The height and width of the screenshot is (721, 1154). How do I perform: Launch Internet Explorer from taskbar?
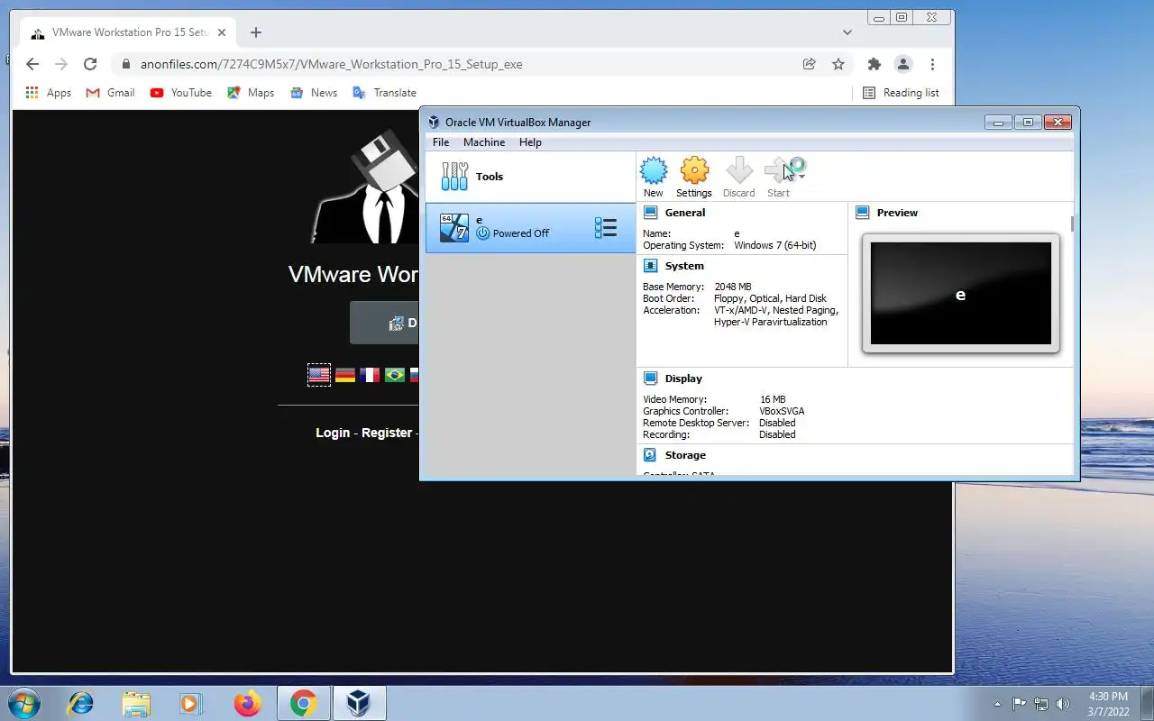tap(81, 703)
